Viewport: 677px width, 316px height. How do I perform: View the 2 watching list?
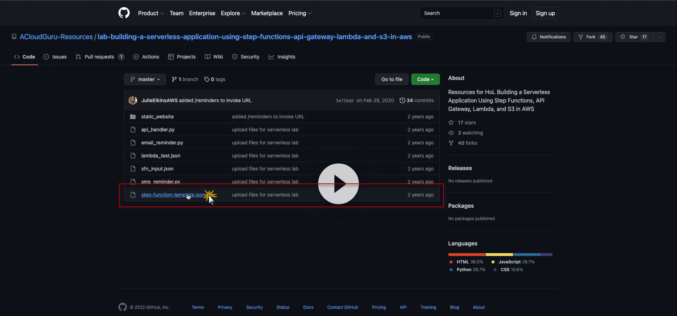pyautogui.click(x=466, y=133)
